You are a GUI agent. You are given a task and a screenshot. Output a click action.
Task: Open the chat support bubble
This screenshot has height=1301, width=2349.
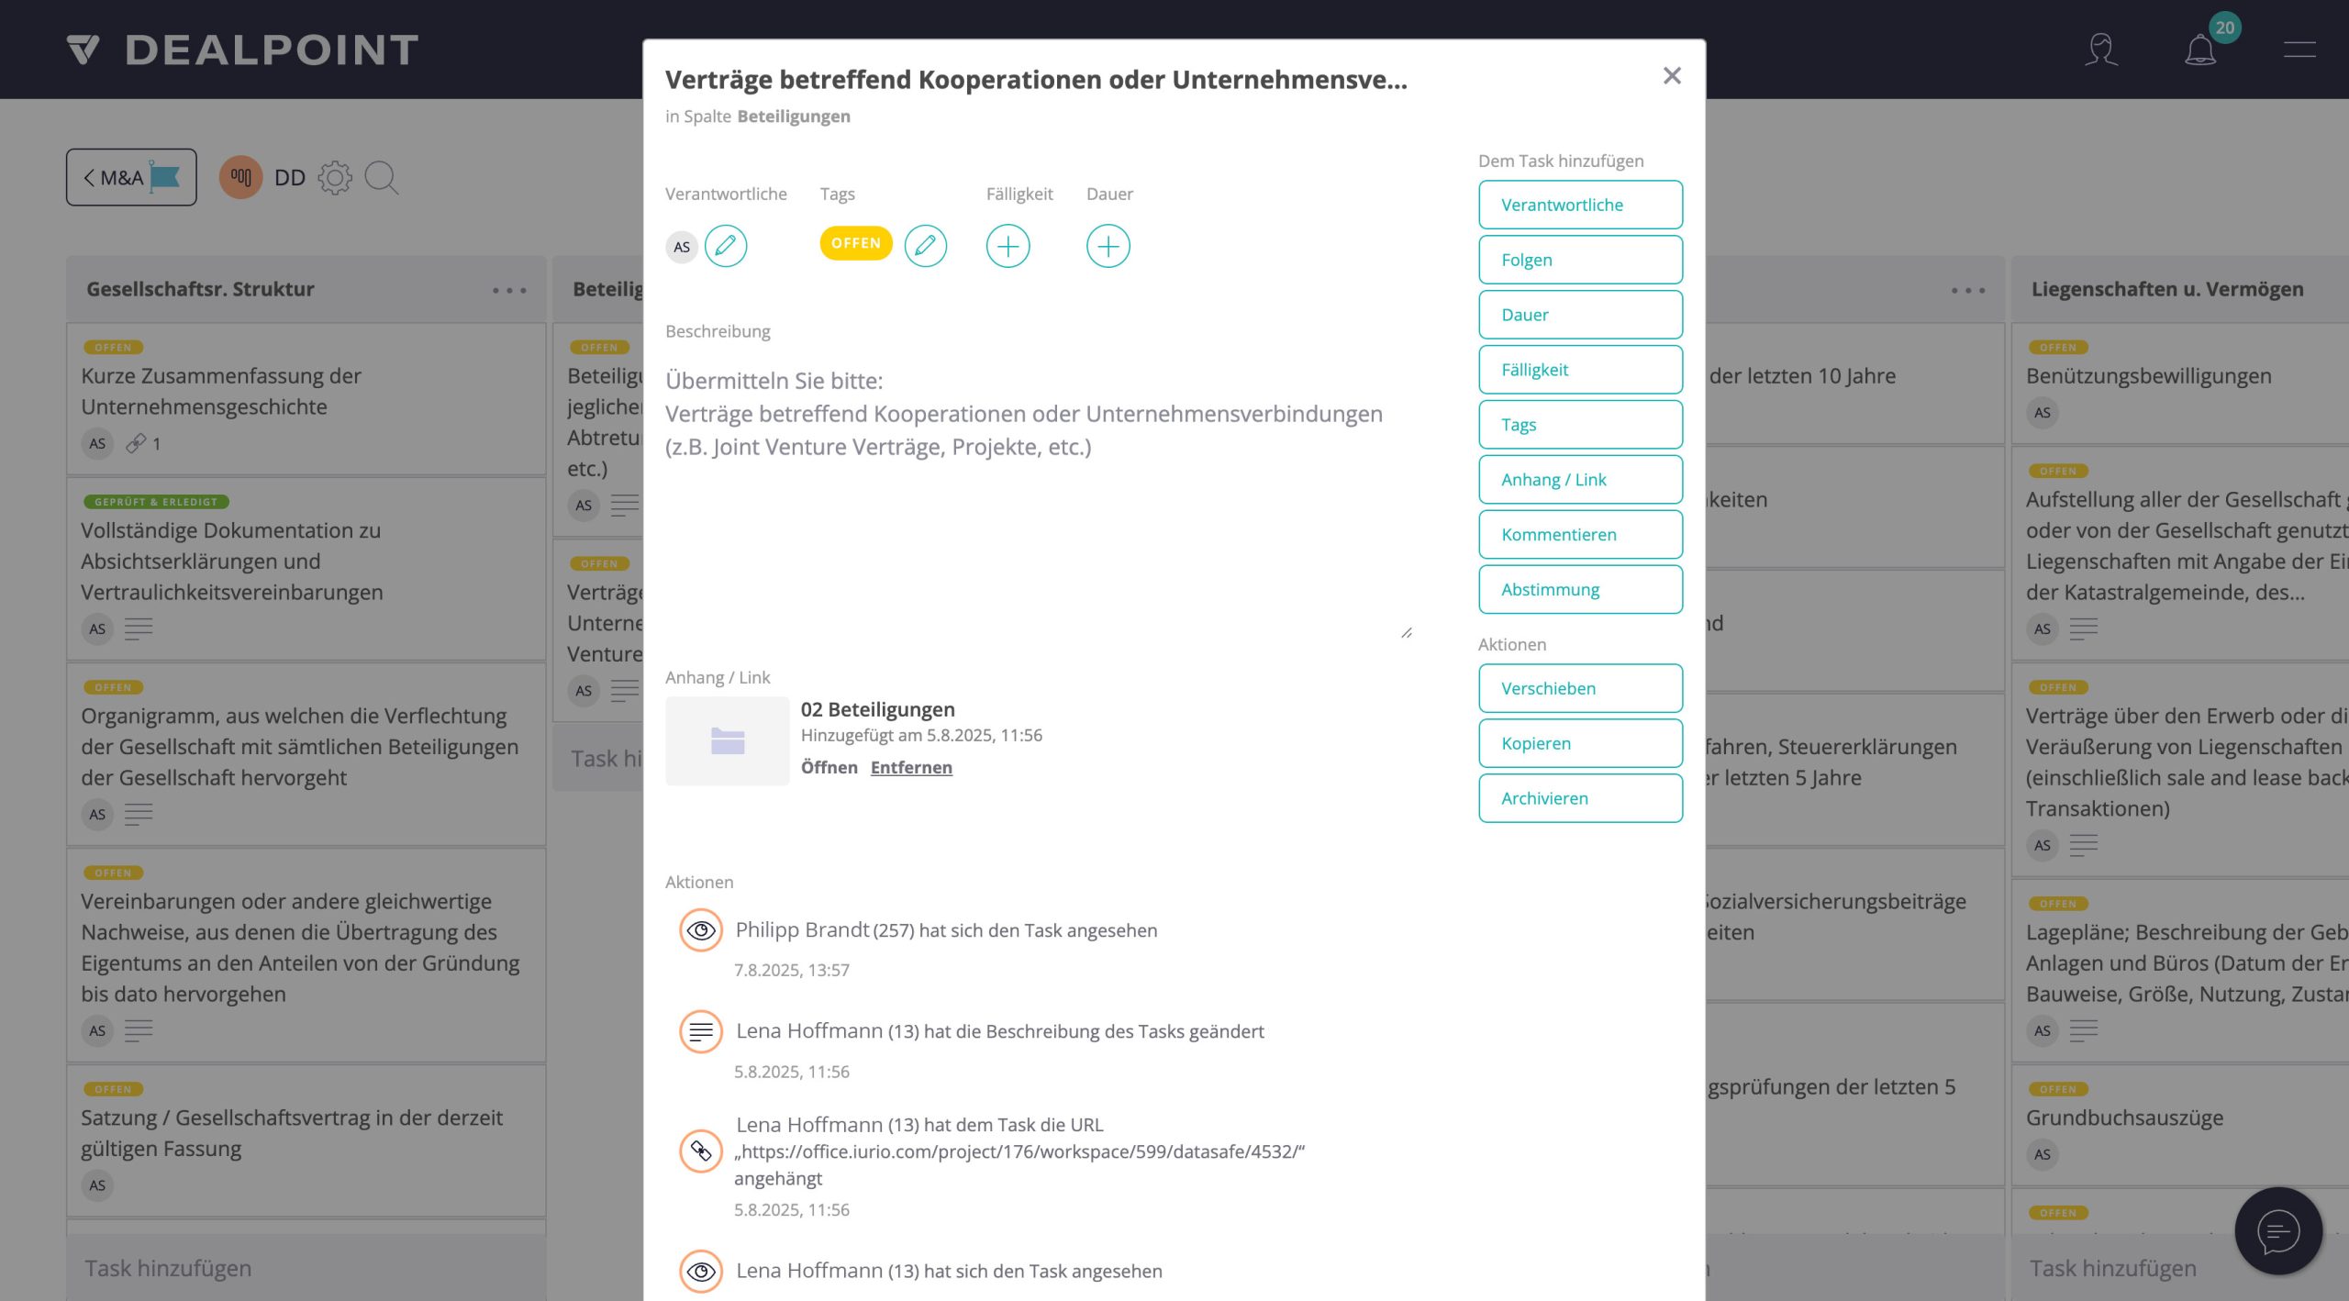[2278, 1231]
